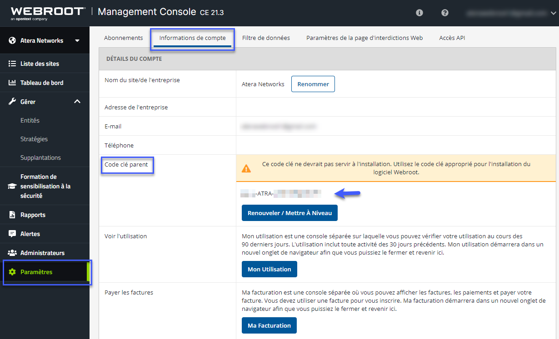Open Entités under Gérer
The height and width of the screenshot is (339, 559).
30,120
